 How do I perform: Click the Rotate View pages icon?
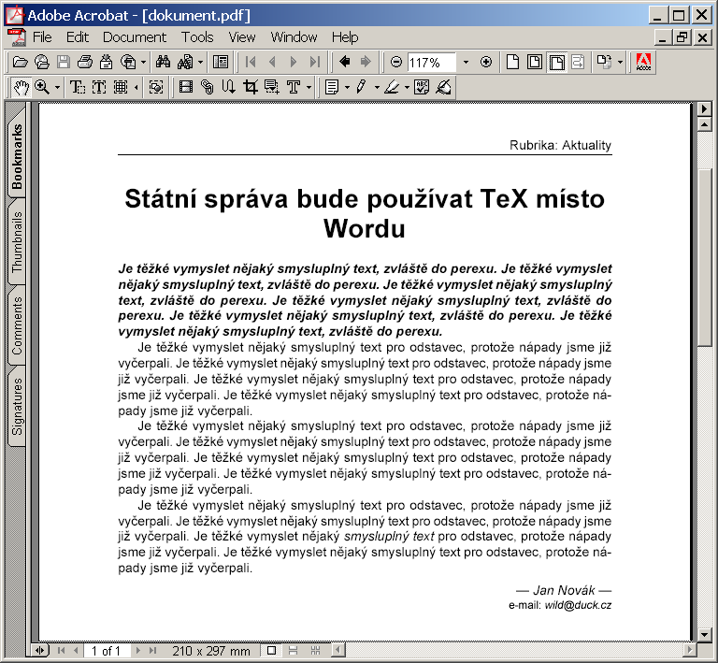(x=605, y=62)
